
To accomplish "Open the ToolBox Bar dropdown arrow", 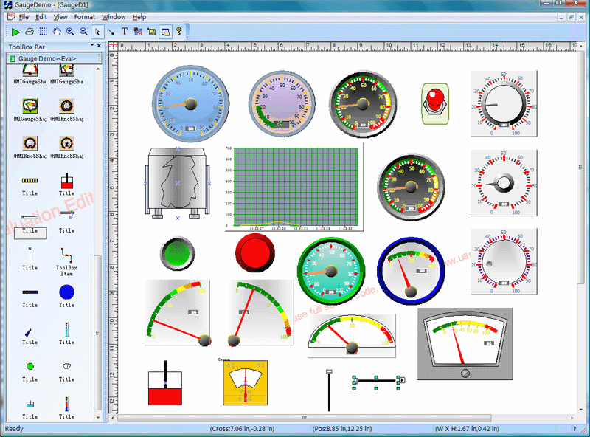I will [90, 47].
